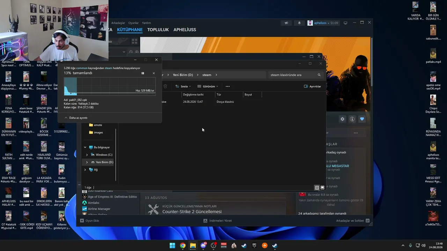
Task: Collapse the 'Bu bilgisayar' tree node
Action: point(85,147)
